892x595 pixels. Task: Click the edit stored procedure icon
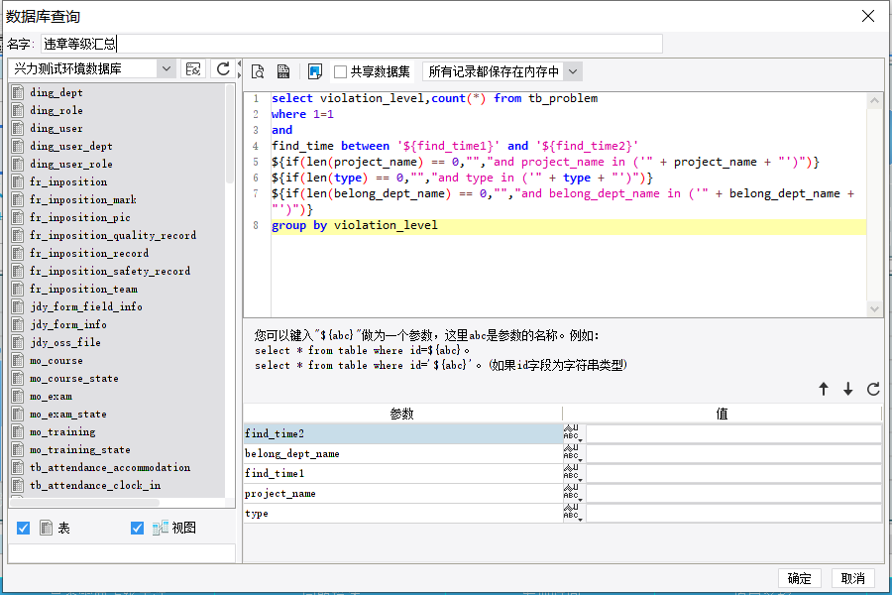click(x=283, y=71)
